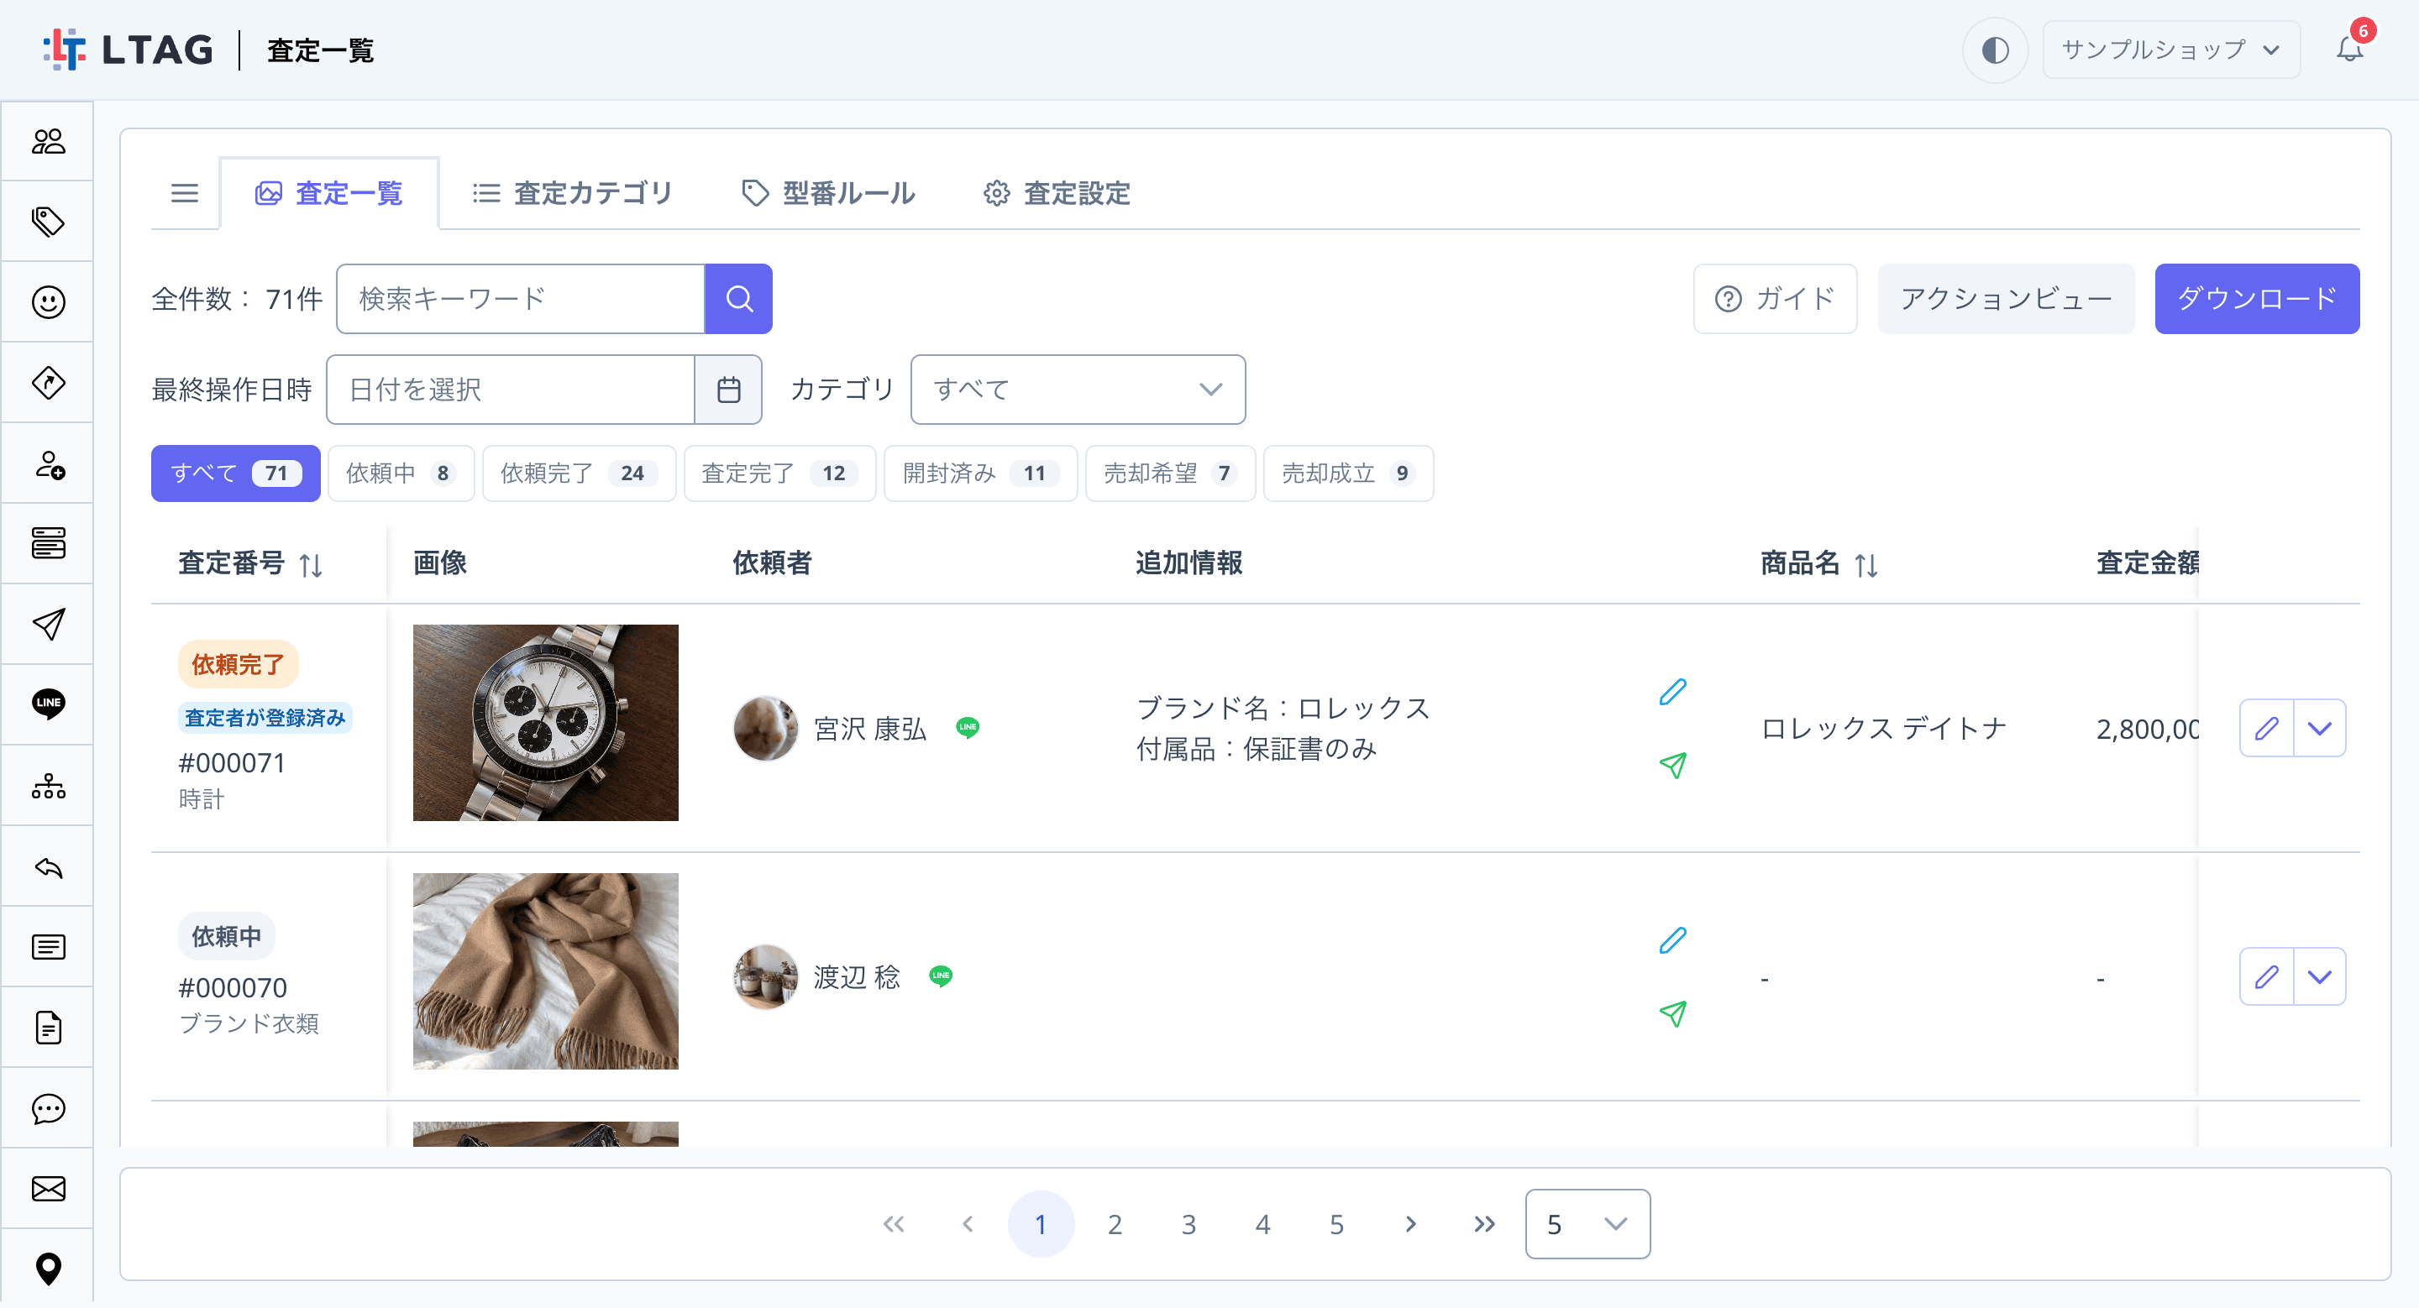
Task: Jump to last page arrow
Action: tap(1485, 1225)
